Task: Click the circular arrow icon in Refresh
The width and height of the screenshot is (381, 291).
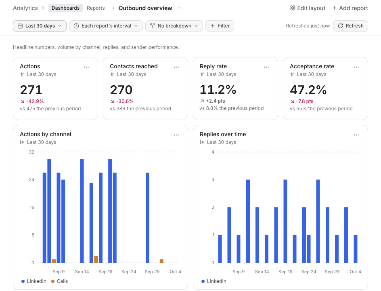Action: click(340, 26)
